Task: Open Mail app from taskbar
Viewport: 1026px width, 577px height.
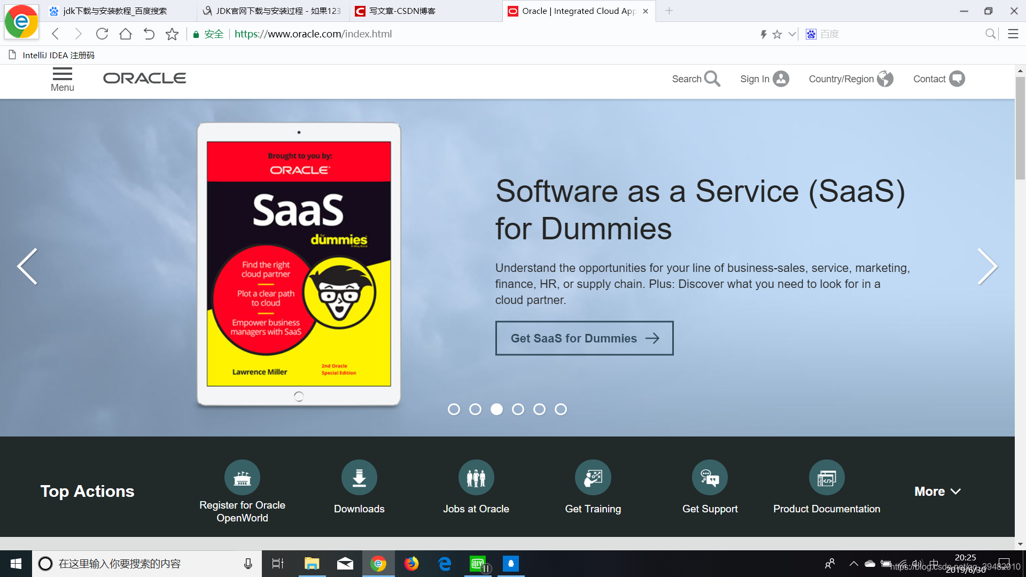Action: coord(345,564)
